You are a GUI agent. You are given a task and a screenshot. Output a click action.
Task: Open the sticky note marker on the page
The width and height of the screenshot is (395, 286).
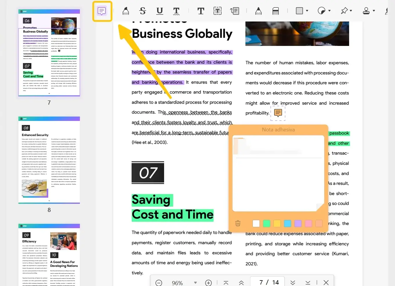click(x=278, y=113)
